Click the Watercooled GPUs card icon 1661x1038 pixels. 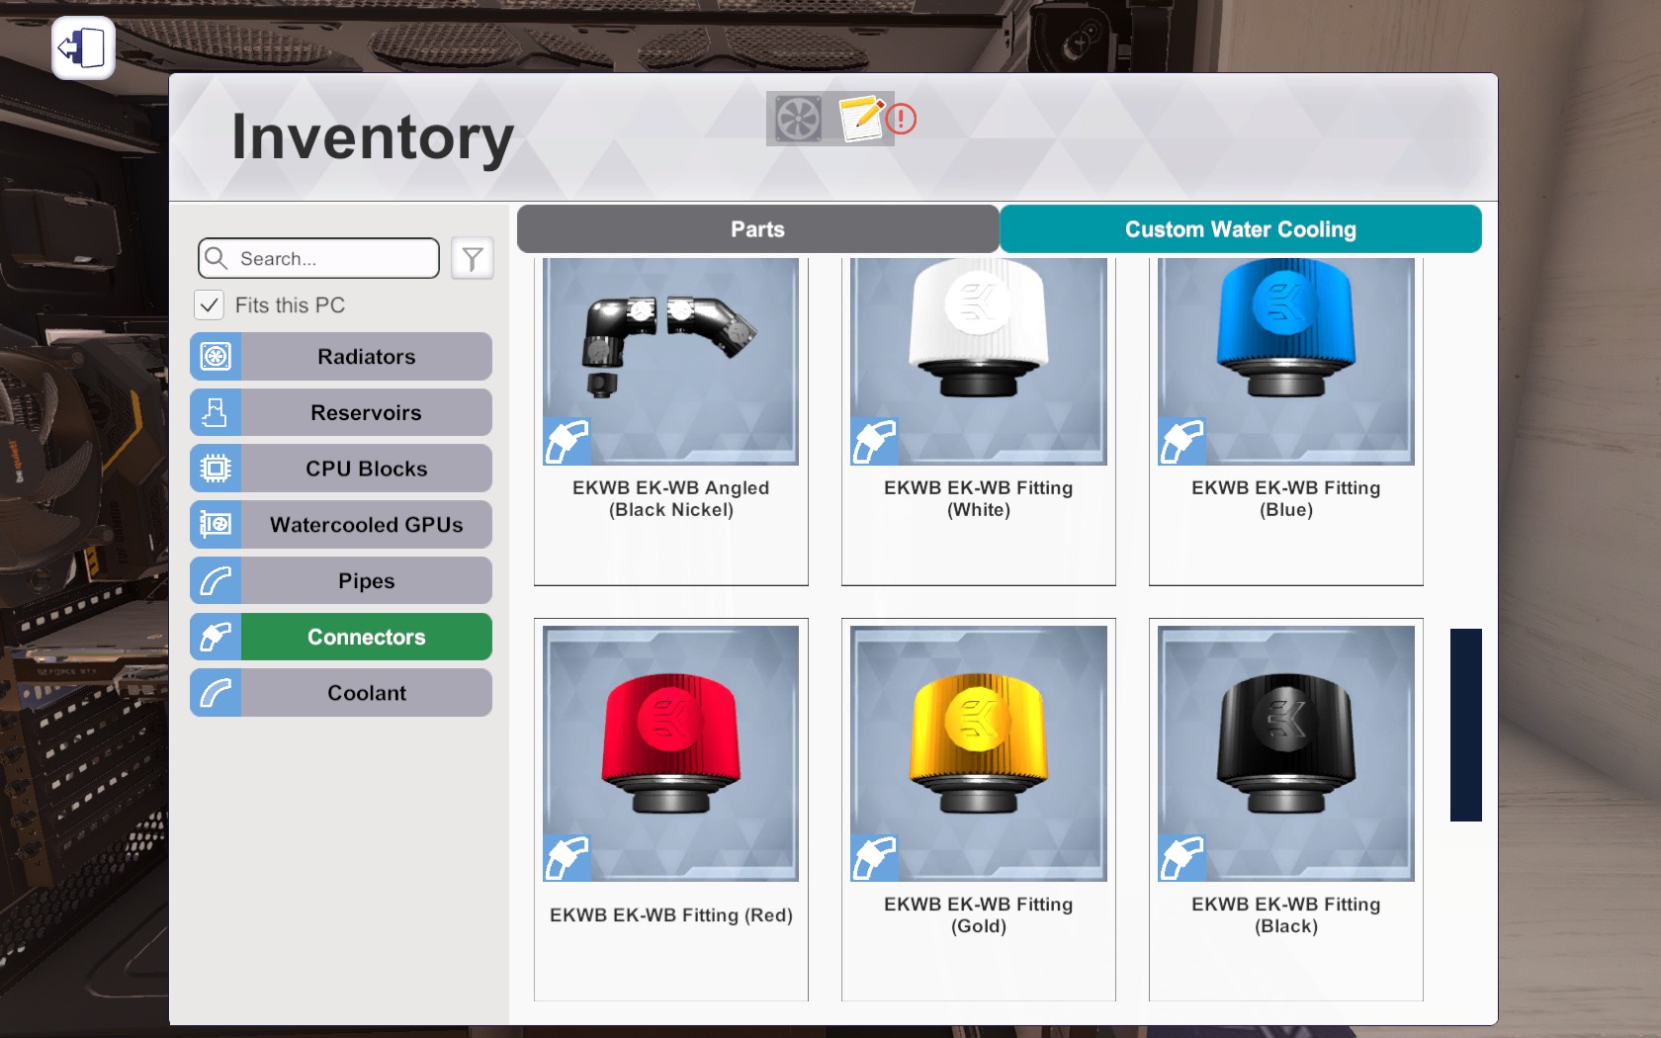click(x=216, y=524)
